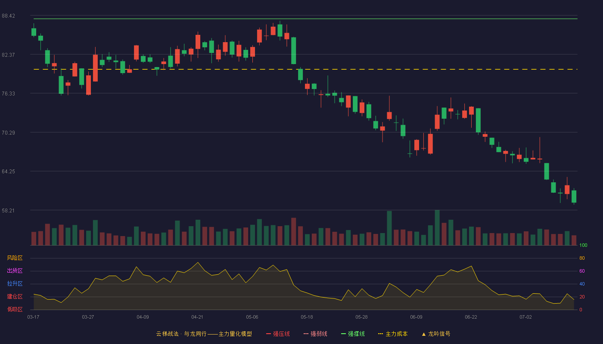Click the 64.25 price axis label
This screenshot has width=603, height=344.
click(9, 172)
